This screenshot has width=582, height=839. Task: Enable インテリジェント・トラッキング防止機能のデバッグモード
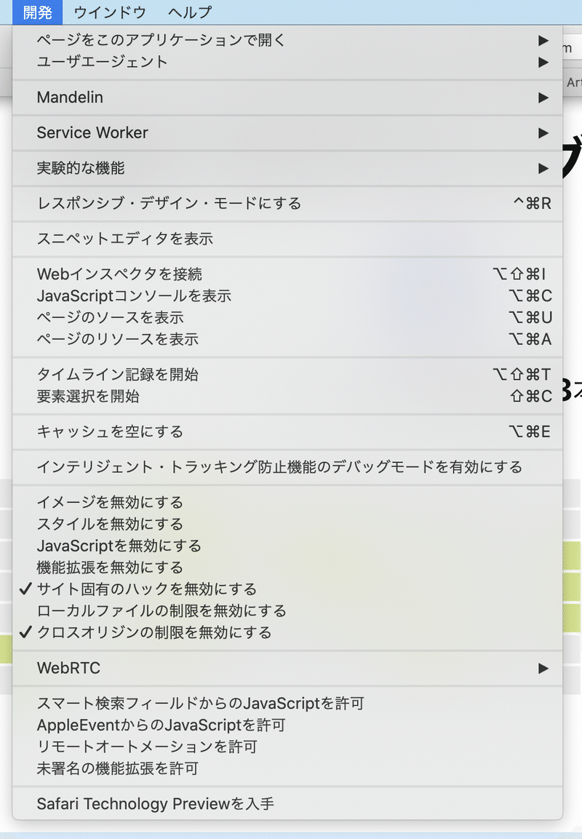(x=287, y=467)
